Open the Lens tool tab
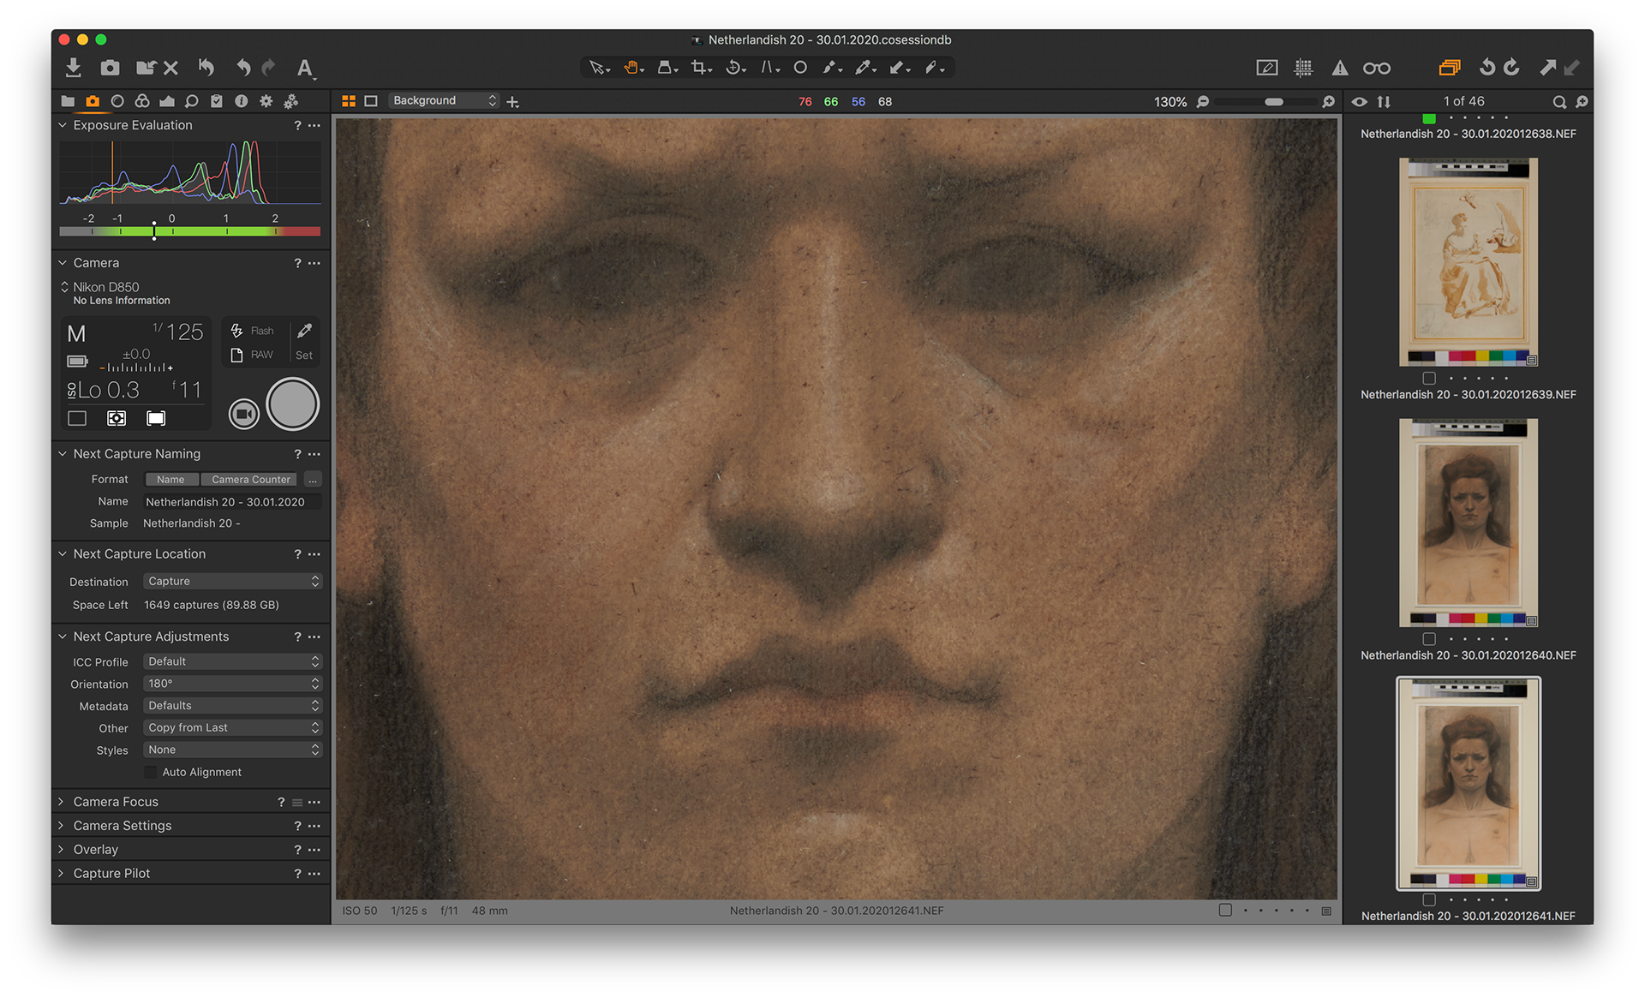 point(117,101)
